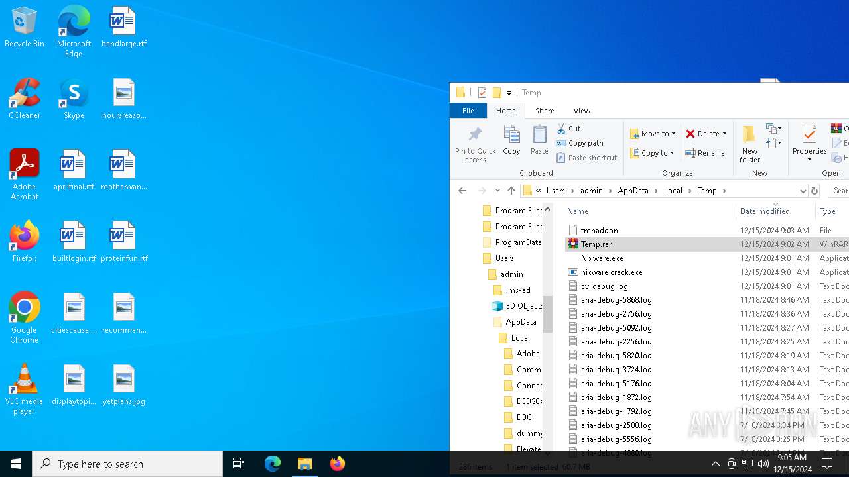849x477 pixels.
Task: Open the Recent locations dropdown arrow
Action: tap(497, 191)
